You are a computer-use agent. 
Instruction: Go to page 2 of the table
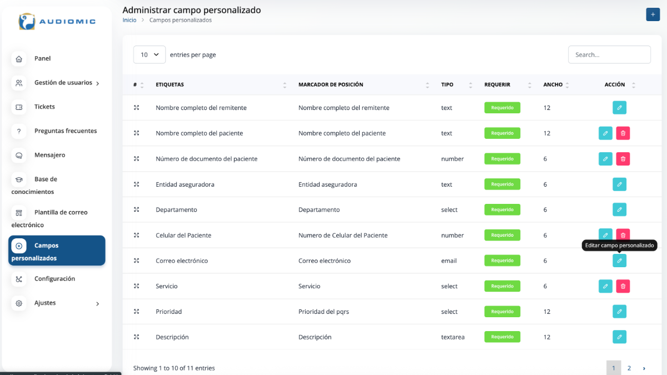coord(629,368)
